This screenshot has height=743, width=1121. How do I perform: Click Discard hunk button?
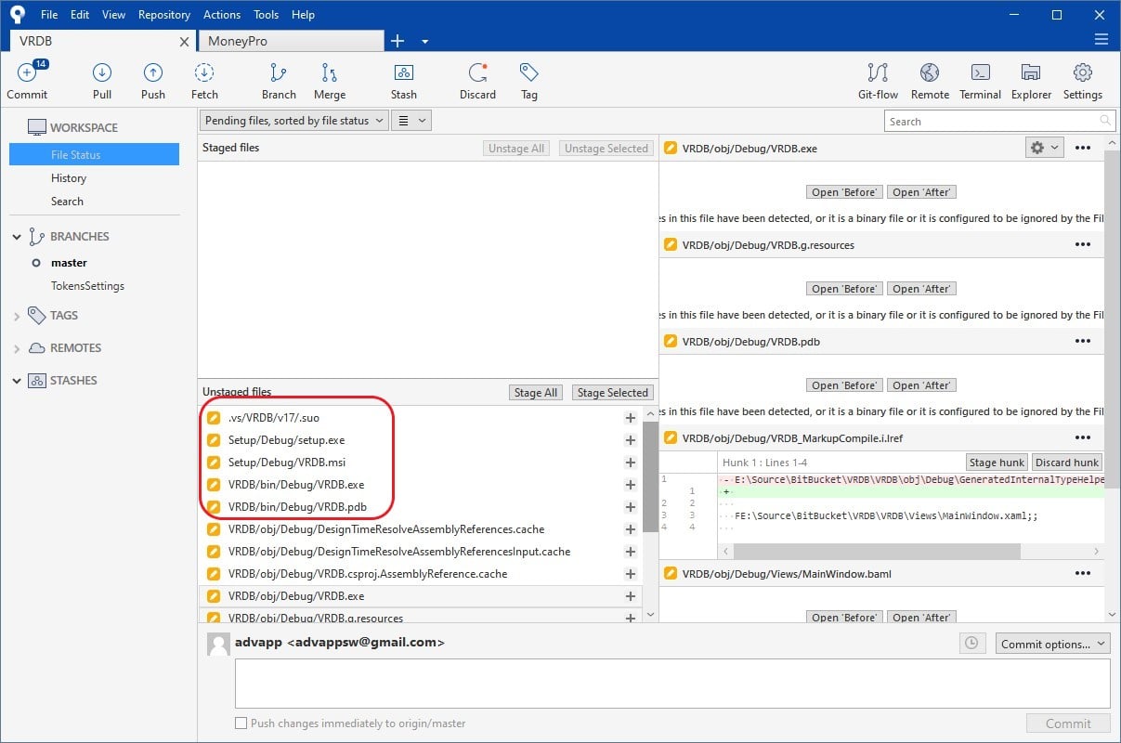1067,463
